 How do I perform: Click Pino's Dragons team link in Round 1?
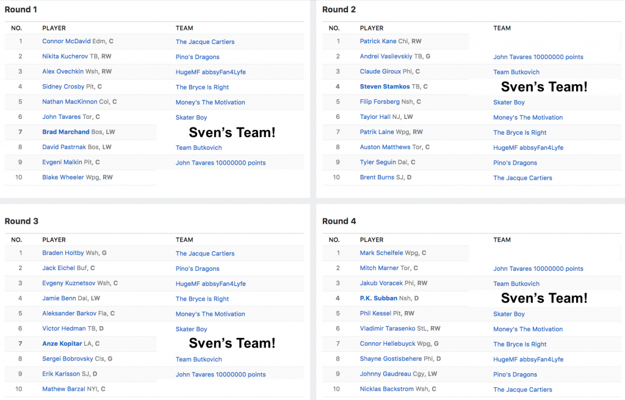(x=197, y=57)
